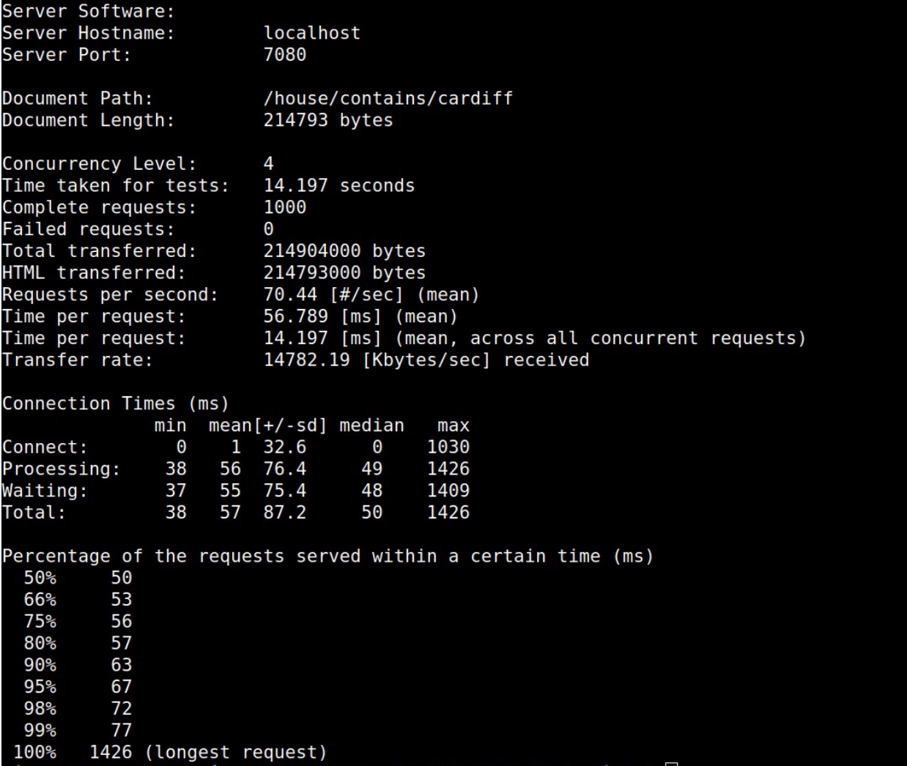
Task: Select the server port number 7080
Action: pos(285,55)
